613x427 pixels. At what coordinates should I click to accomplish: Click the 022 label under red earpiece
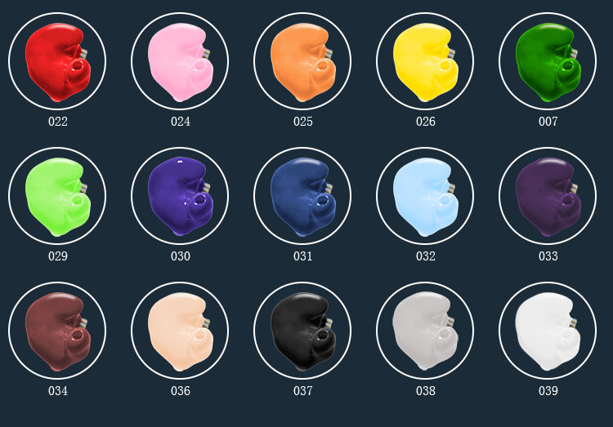pyautogui.click(x=58, y=122)
